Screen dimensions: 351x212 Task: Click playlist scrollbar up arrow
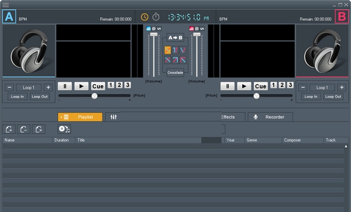pos(346,146)
